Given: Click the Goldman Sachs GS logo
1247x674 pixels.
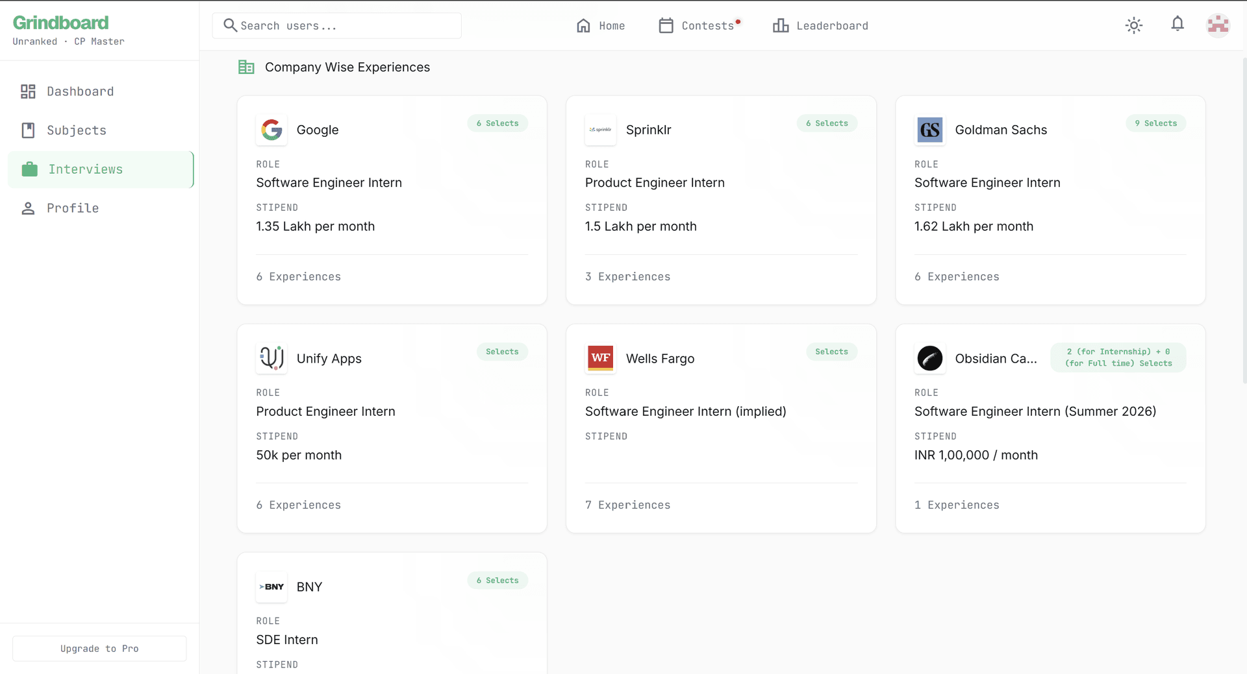Looking at the screenshot, I should pyautogui.click(x=930, y=130).
